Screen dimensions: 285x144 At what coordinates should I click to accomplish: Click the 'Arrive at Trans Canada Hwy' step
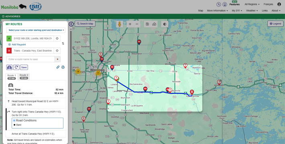pos(36,134)
